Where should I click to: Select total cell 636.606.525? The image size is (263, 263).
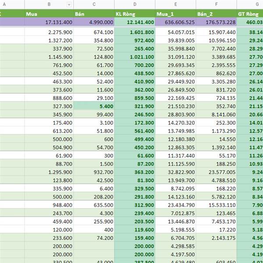[x=176, y=22]
